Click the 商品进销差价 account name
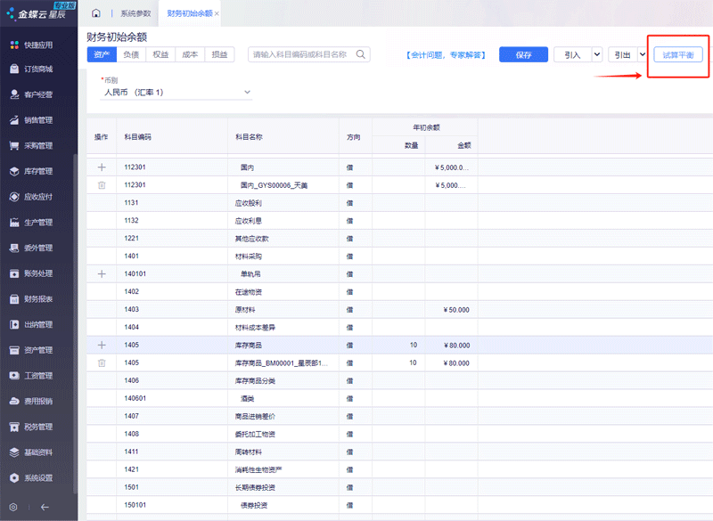713x521 pixels. click(255, 416)
